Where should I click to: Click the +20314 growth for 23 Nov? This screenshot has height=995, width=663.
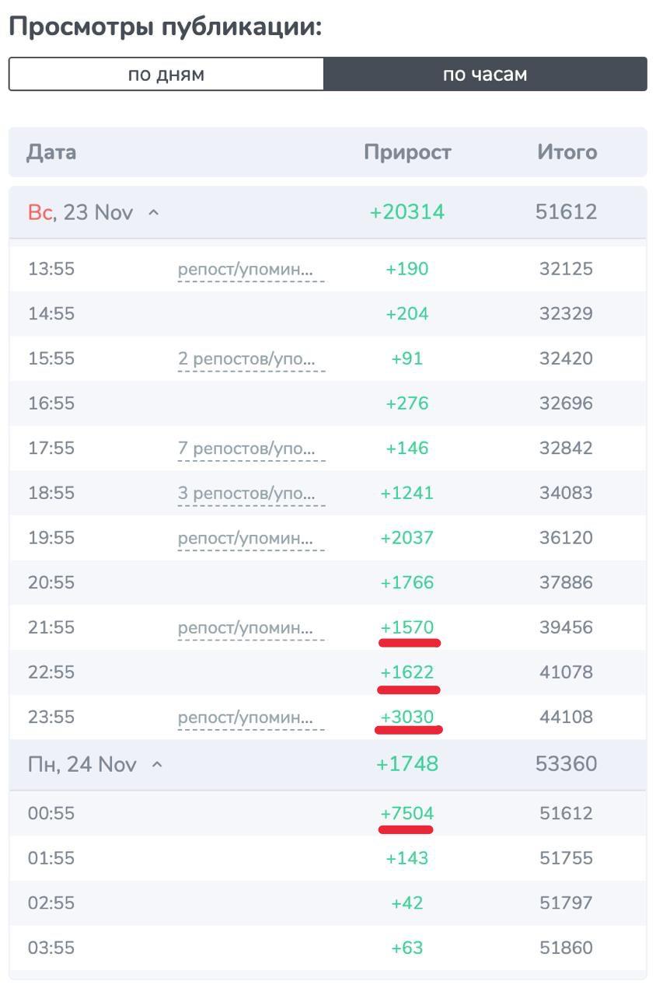coord(407,212)
